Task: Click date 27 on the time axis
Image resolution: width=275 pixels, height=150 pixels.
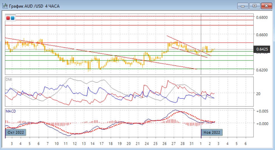Action: (173, 143)
